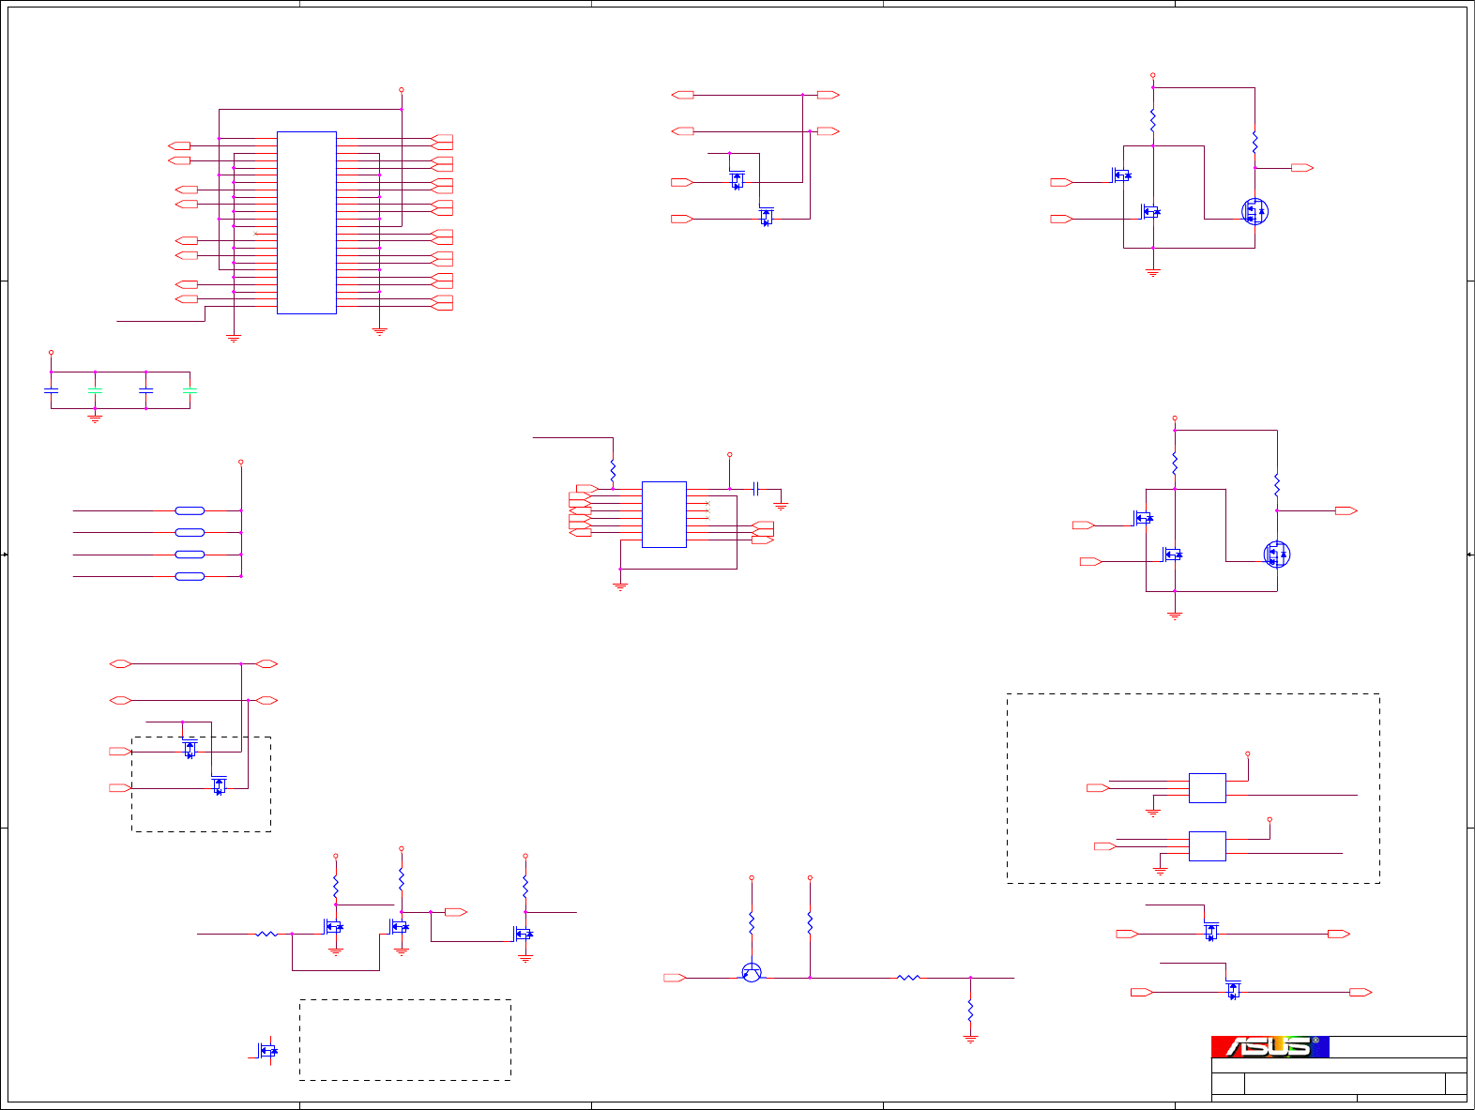
Task: Click the capacitor beside the center IC
Action: coord(755,489)
